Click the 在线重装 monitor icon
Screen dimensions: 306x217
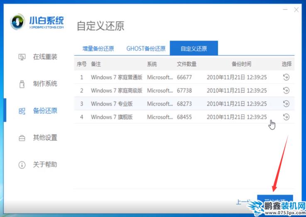(x=22, y=57)
